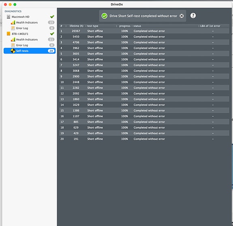This screenshot has width=233, height=226.
Task: Dismiss the self-test completed notification
Action: (x=182, y=16)
